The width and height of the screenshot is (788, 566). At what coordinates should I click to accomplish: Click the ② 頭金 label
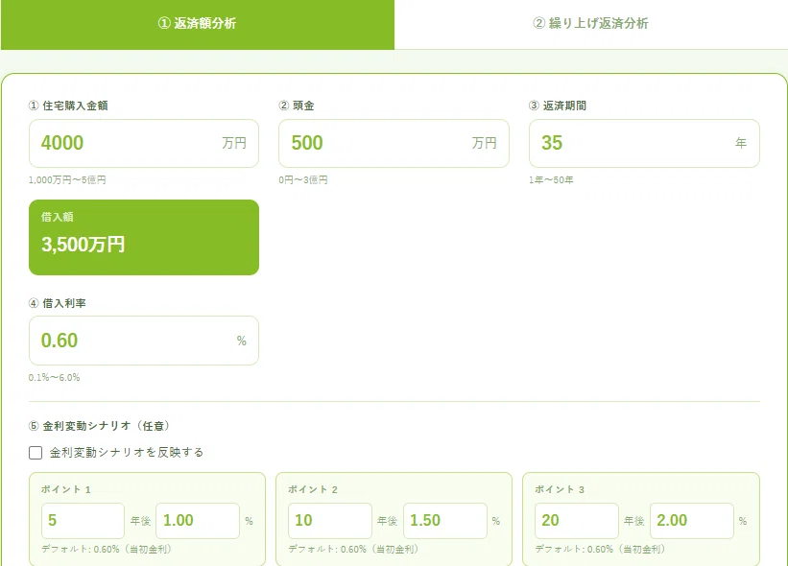(297, 106)
